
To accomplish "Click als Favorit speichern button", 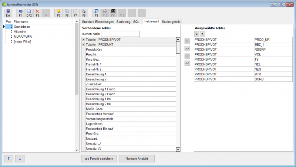I will click(x=99, y=159).
